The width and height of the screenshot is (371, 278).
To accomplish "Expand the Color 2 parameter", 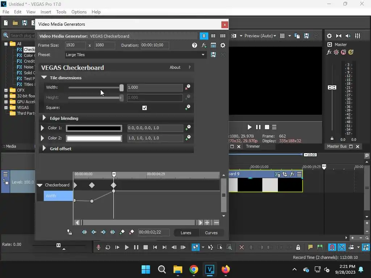I will click(42, 138).
